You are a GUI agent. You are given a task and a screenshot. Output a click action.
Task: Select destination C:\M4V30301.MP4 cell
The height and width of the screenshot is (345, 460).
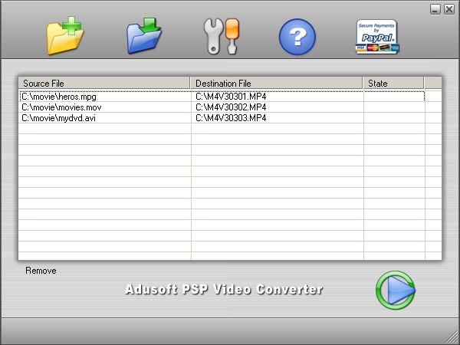coord(278,97)
